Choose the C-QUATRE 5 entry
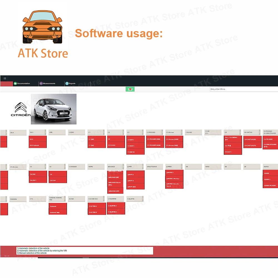 tap(116, 212)
